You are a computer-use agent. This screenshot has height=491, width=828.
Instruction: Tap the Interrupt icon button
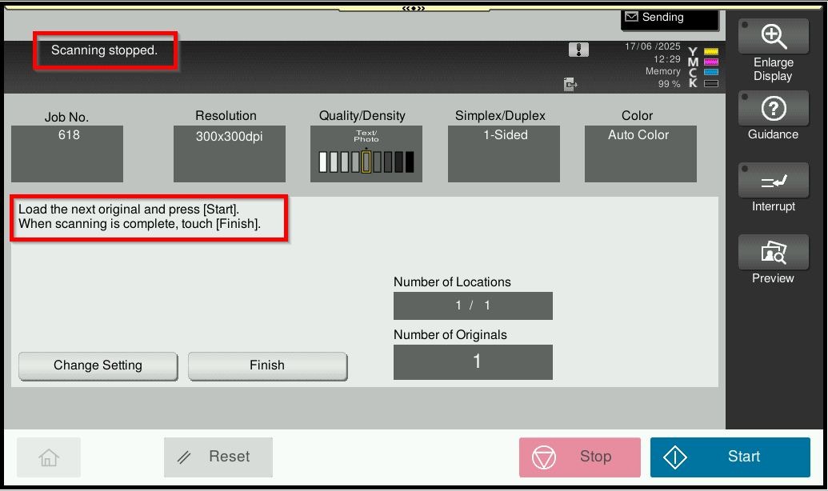coord(773,182)
